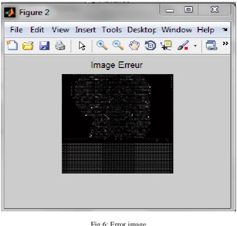
Task: Activate the Zoom In magnifier tool
Action: [x=102, y=45]
